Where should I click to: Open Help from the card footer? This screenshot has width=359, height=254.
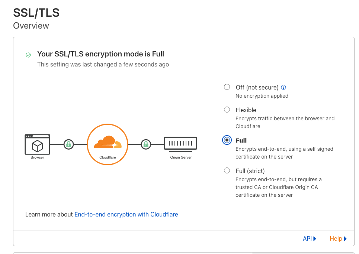[x=336, y=238]
